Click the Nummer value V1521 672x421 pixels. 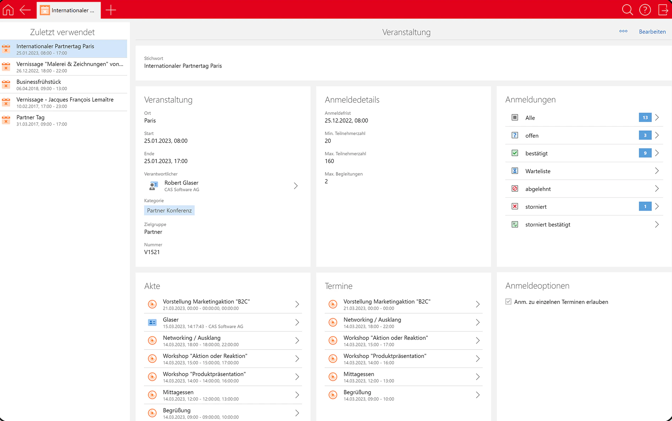click(152, 252)
